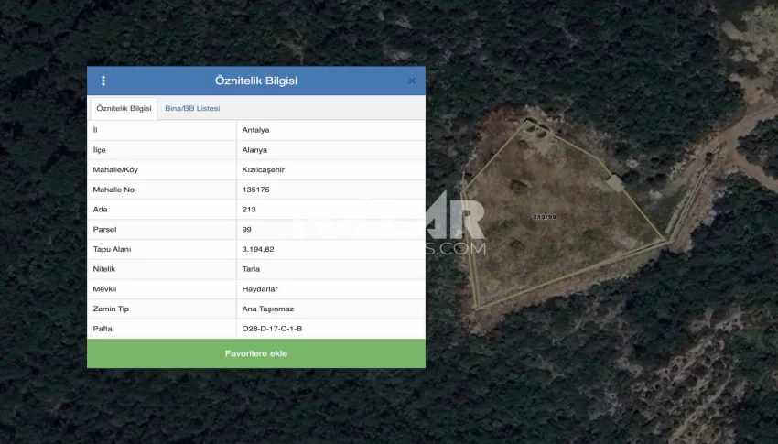Select the Zemin Tip value Ana Taşınmaz
778x444 pixels.
pos(268,309)
